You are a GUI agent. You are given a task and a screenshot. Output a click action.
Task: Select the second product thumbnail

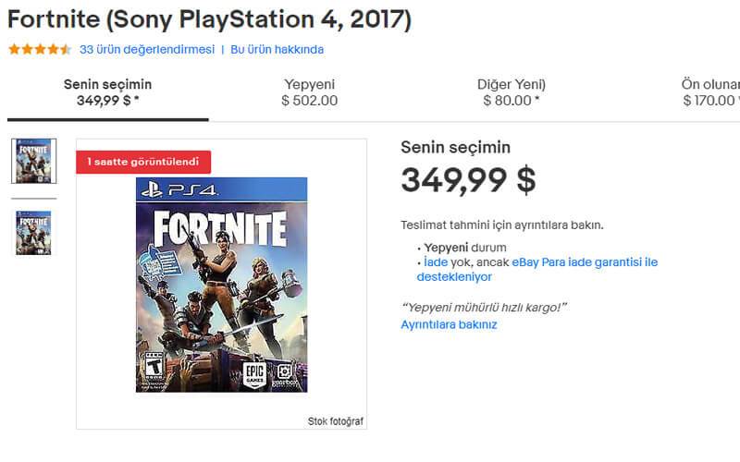(x=33, y=233)
